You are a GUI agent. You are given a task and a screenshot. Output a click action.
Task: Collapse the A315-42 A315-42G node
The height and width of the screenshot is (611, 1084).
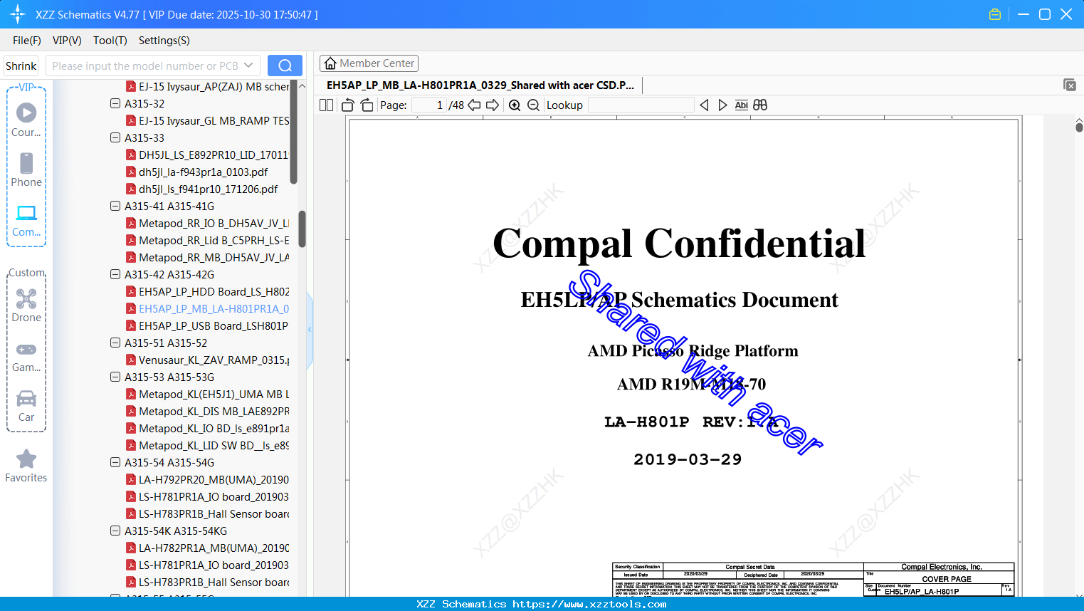115,274
